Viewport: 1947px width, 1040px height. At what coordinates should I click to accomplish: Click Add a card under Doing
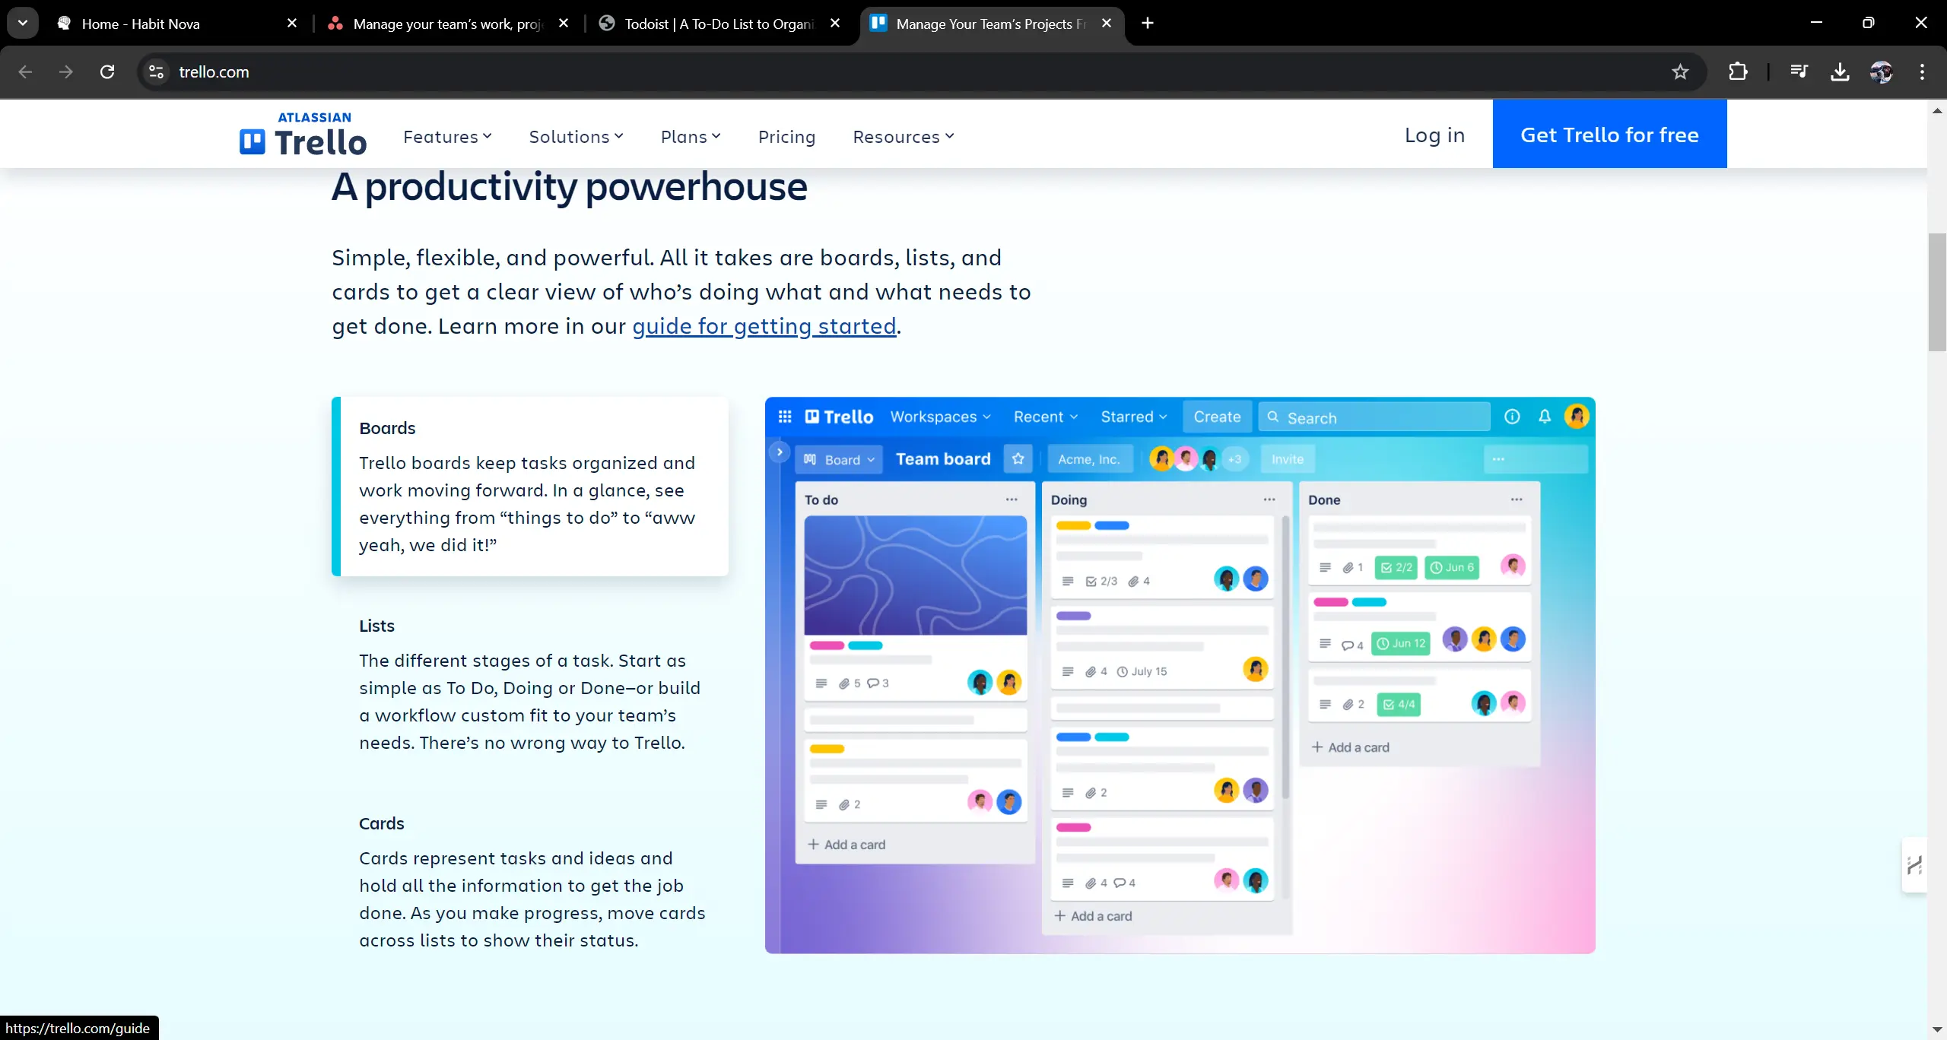1093,916
